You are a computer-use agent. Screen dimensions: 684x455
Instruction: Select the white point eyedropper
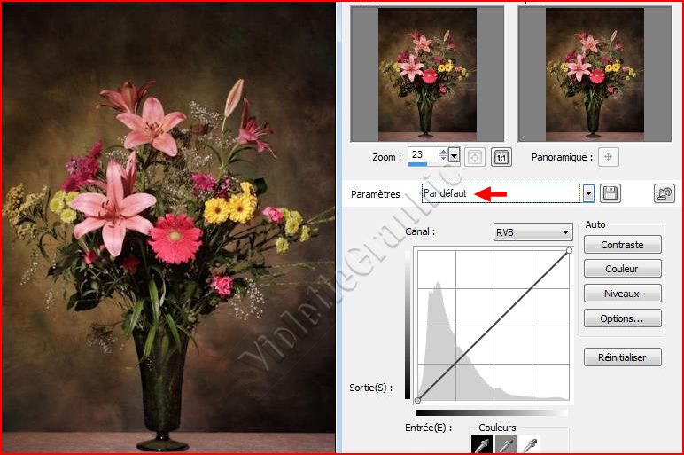[x=530, y=445]
